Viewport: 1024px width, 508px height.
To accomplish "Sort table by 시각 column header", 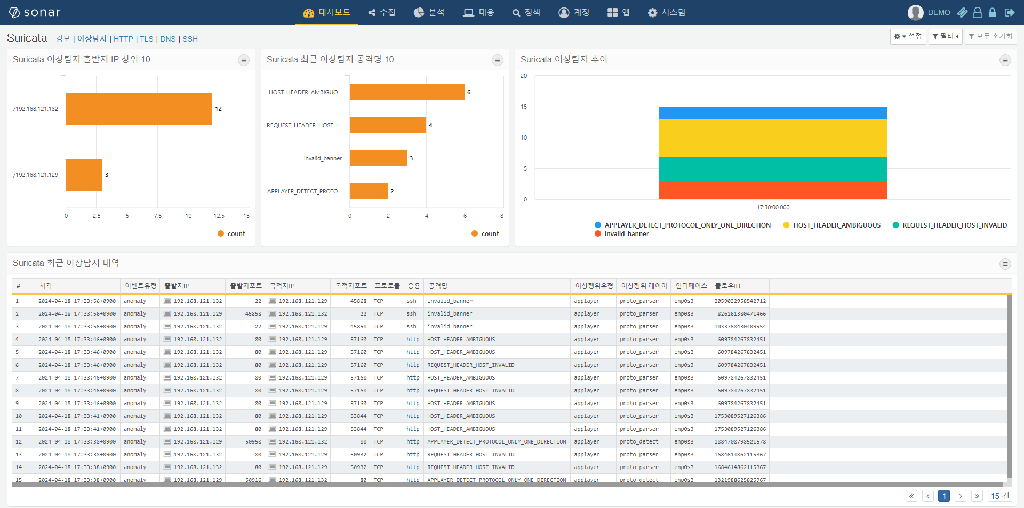I will (77, 286).
